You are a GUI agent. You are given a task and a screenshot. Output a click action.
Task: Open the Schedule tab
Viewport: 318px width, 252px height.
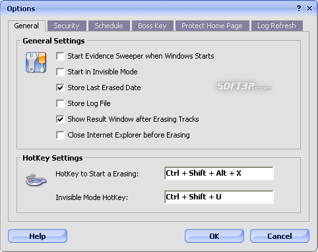[x=109, y=26]
